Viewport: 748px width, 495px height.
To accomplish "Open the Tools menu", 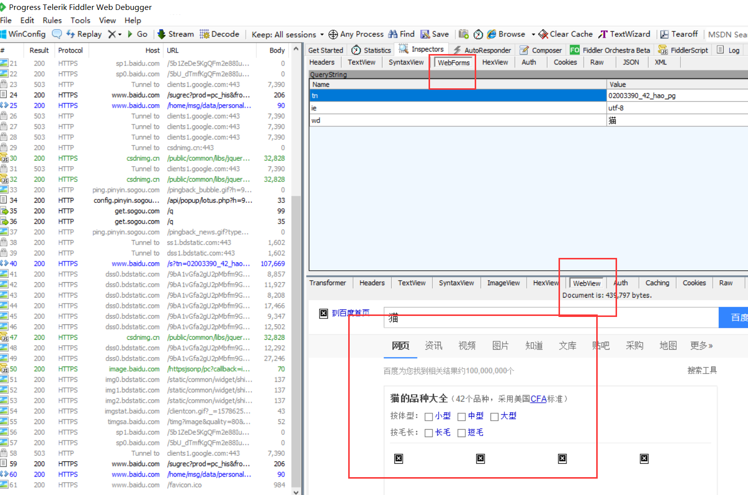I will (80, 20).
